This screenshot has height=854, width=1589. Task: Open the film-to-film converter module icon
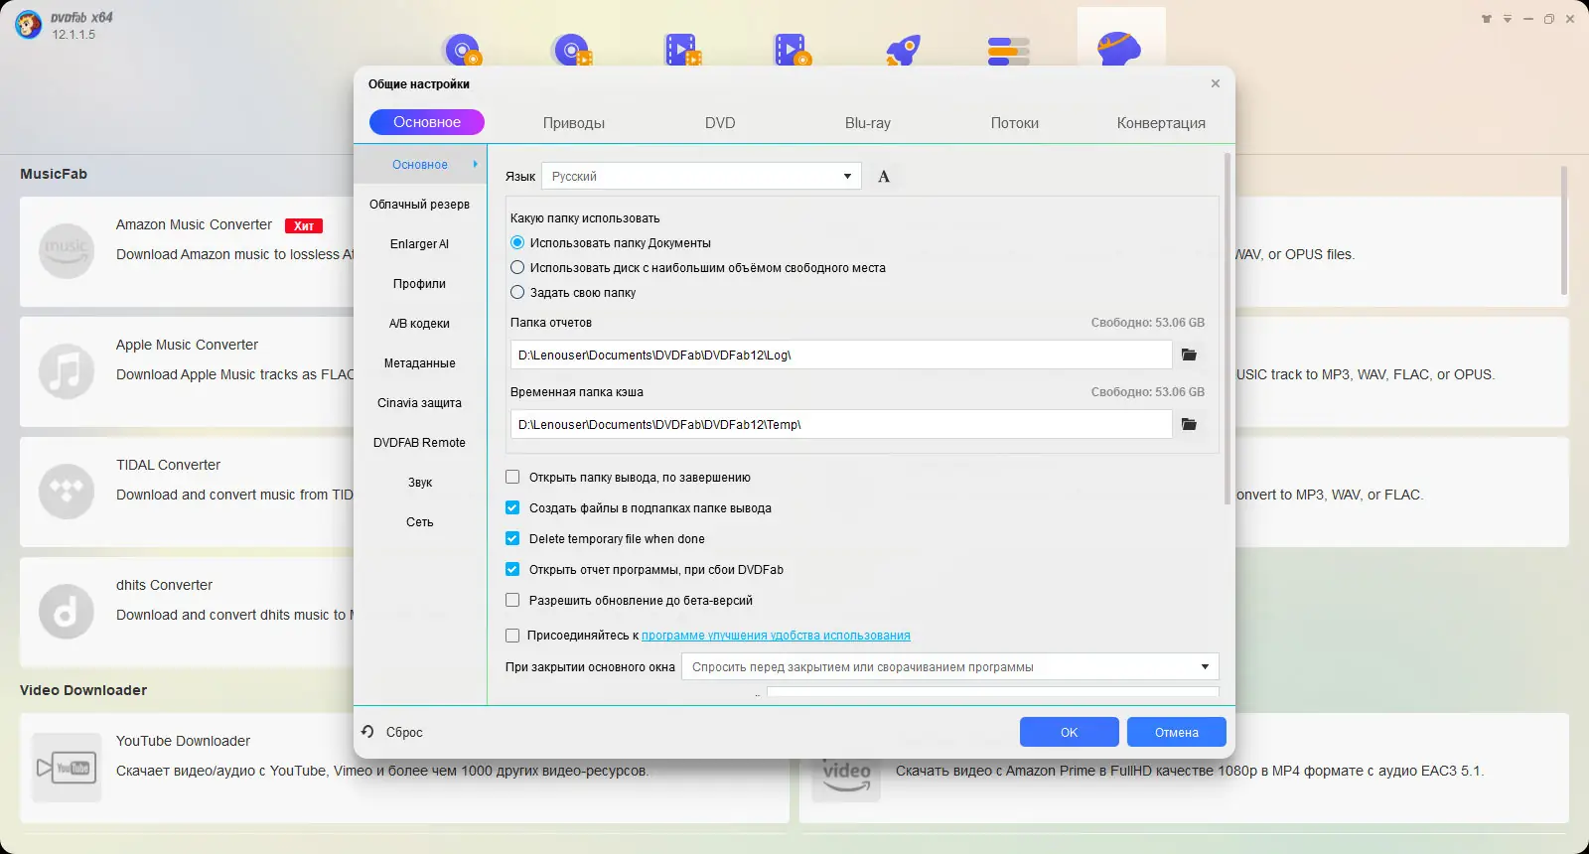[683, 50]
